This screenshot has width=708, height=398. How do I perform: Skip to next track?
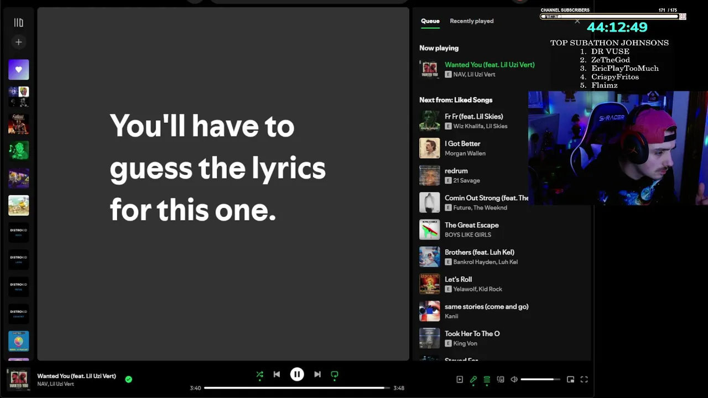(317, 374)
